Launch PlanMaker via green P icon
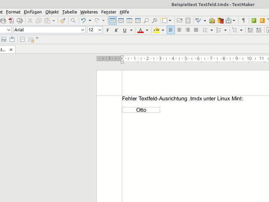Image resolution: width=269 pixels, height=202 pixels. click(254, 21)
